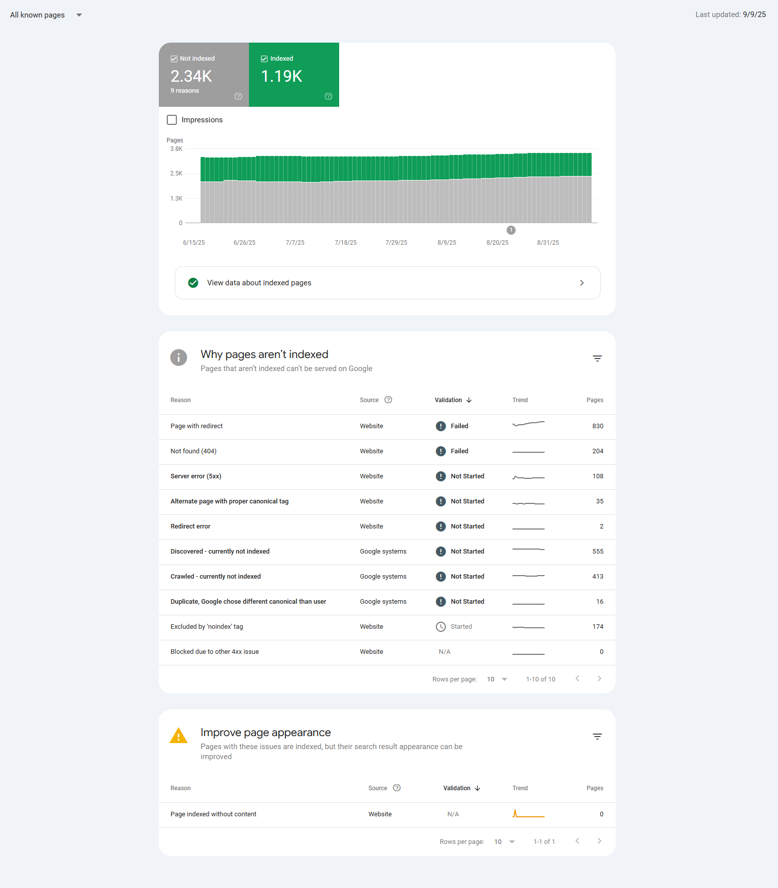Uncheck the Indexed checkbox

click(264, 59)
